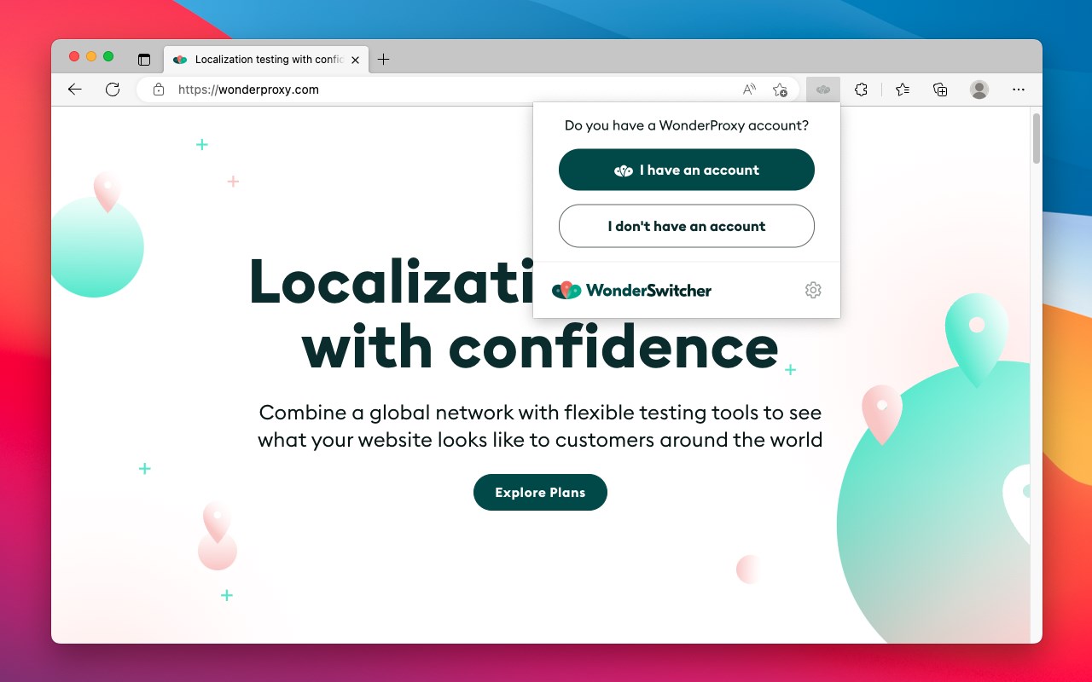Minimize the browser window
The width and height of the screenshot is (1092, 682).
click(91, 56)
